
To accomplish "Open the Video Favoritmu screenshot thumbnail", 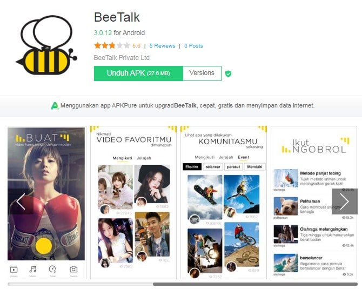I will (133, 203).
